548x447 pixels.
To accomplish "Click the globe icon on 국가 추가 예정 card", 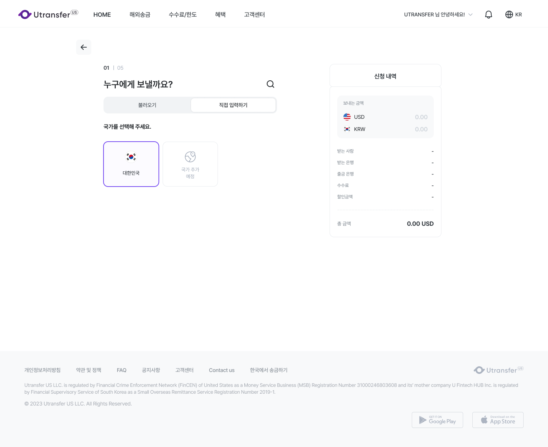I will (x=190, y=157).
